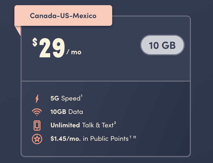Click the banner's folded corner triangle

18,31
